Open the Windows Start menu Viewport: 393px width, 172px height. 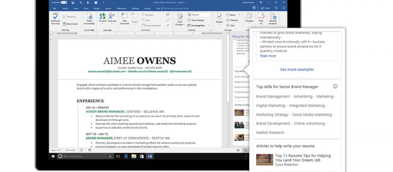pyautogui.click(x=53, y=156)
